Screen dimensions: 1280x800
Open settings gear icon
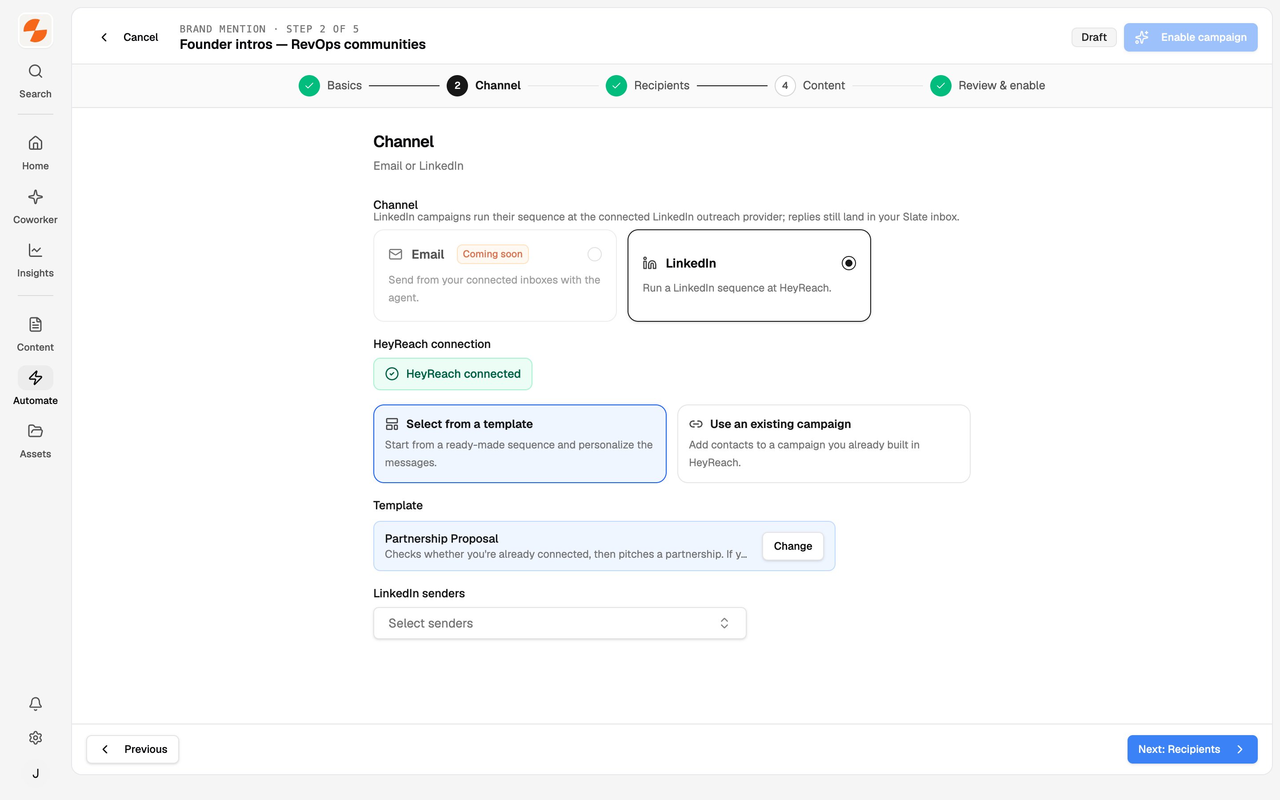(x=36, y=738)
